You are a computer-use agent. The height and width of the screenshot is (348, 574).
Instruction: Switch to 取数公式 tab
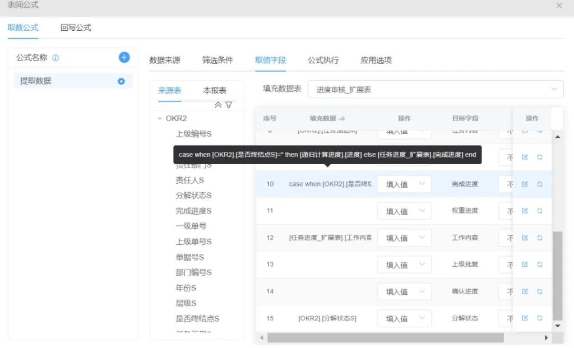(23, 28)
